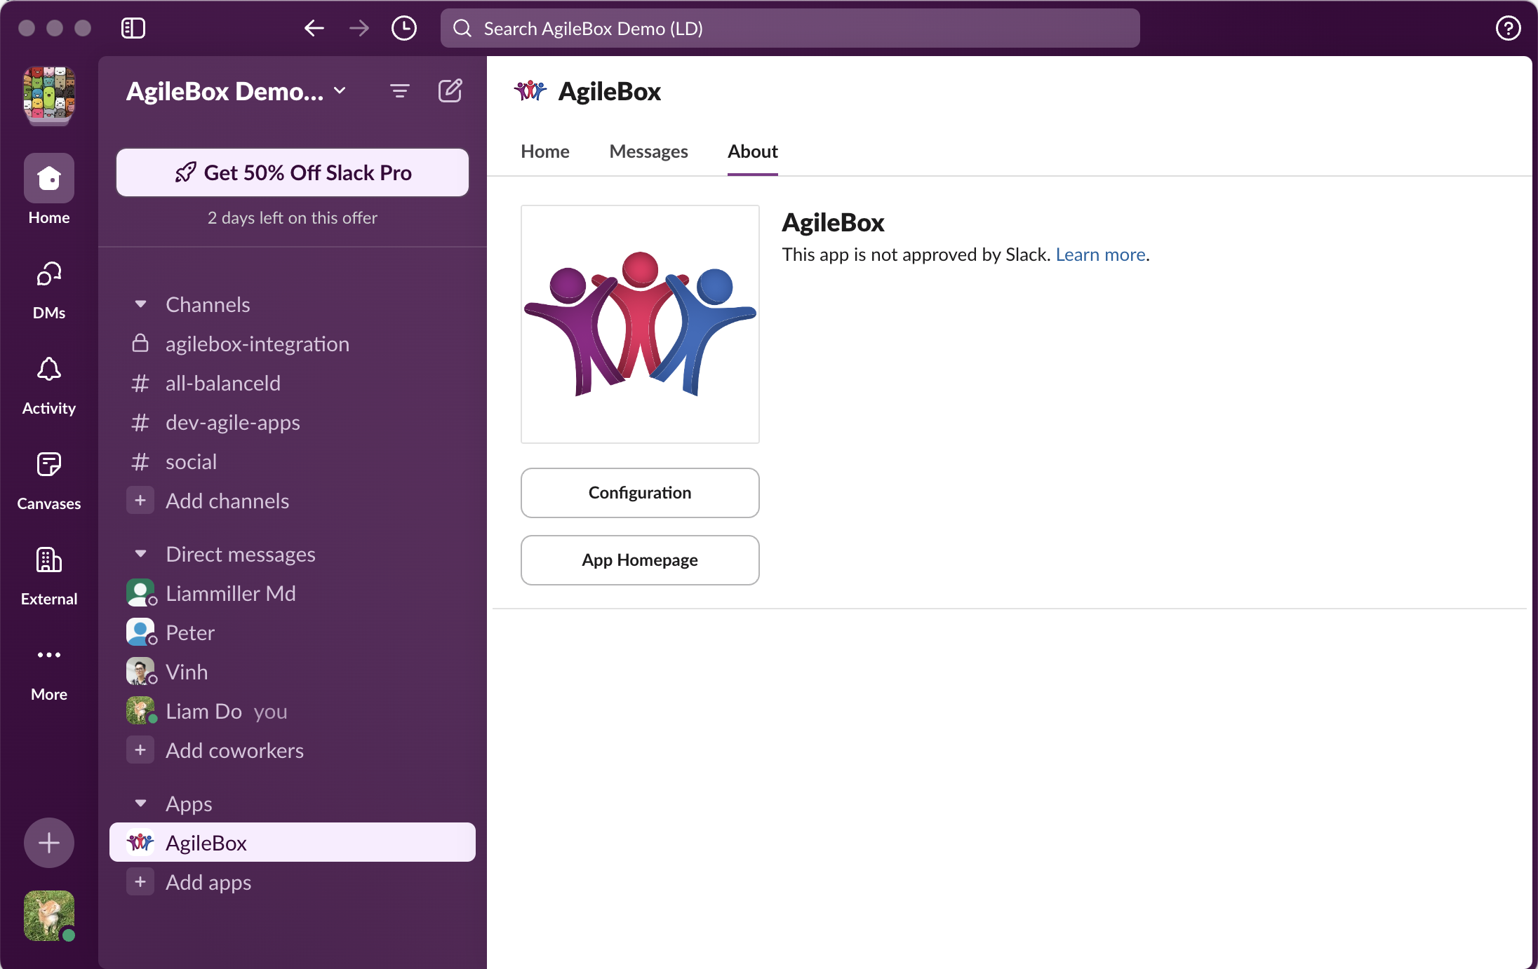Image resolution: width=1538 pixels, height=969 pixels.
Task: Click the help question mark icon
Action: click(1508, 28)
